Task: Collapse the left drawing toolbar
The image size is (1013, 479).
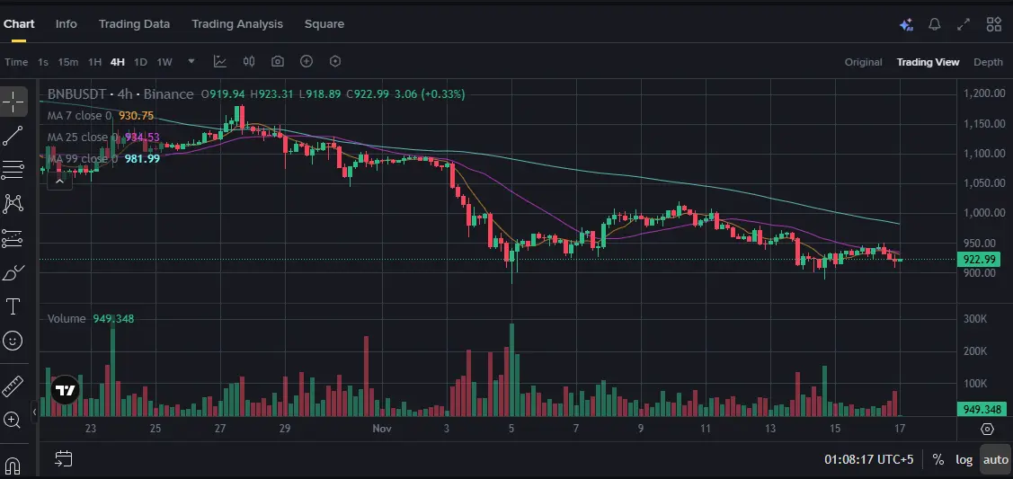Action: click(x=35, y=412)
